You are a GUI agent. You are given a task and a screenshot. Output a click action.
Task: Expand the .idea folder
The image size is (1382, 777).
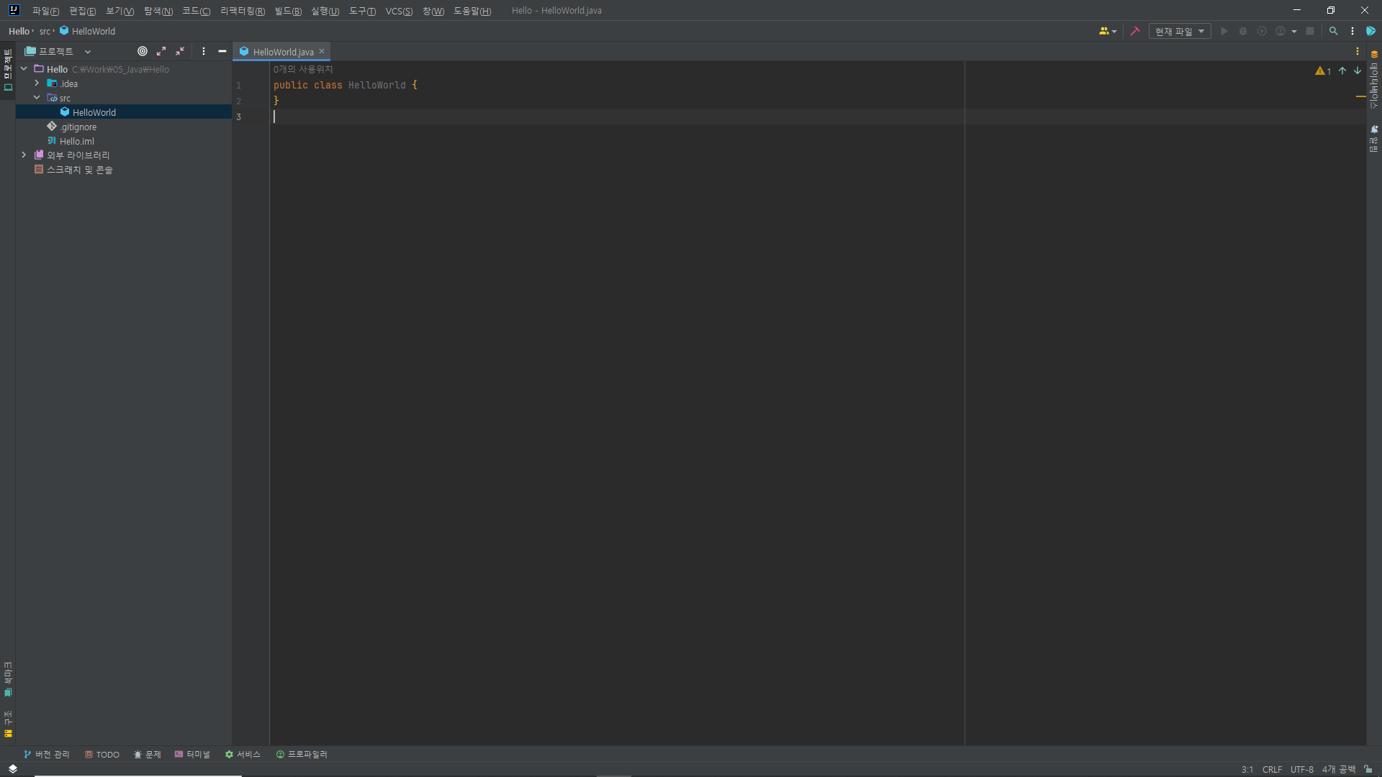point(37,83)
